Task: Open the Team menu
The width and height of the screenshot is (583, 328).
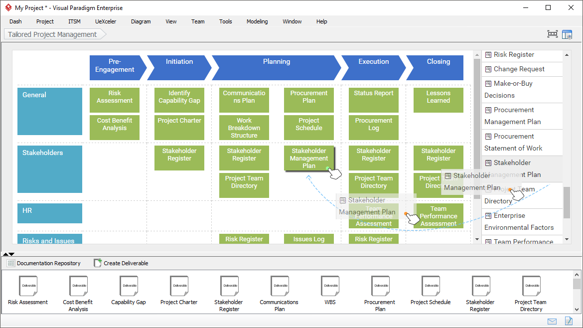Action: 198,21
